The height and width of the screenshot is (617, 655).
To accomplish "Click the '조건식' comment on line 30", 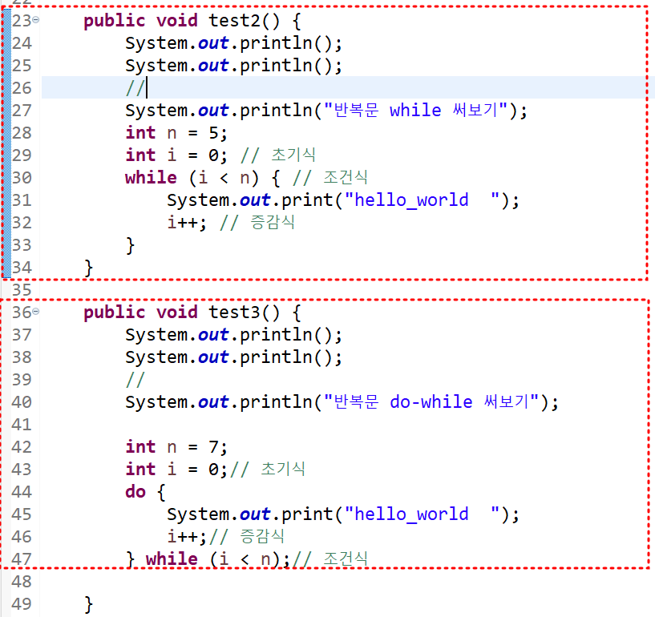I will [330, 177].
